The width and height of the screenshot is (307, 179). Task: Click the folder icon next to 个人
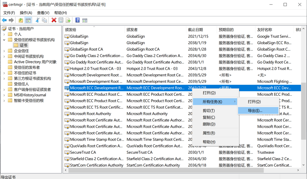(x=10, y=34)
